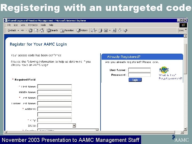Viewport: 192px width, 144px height.
Task: Open the Tools menu
Action: (x=43, y=25)
